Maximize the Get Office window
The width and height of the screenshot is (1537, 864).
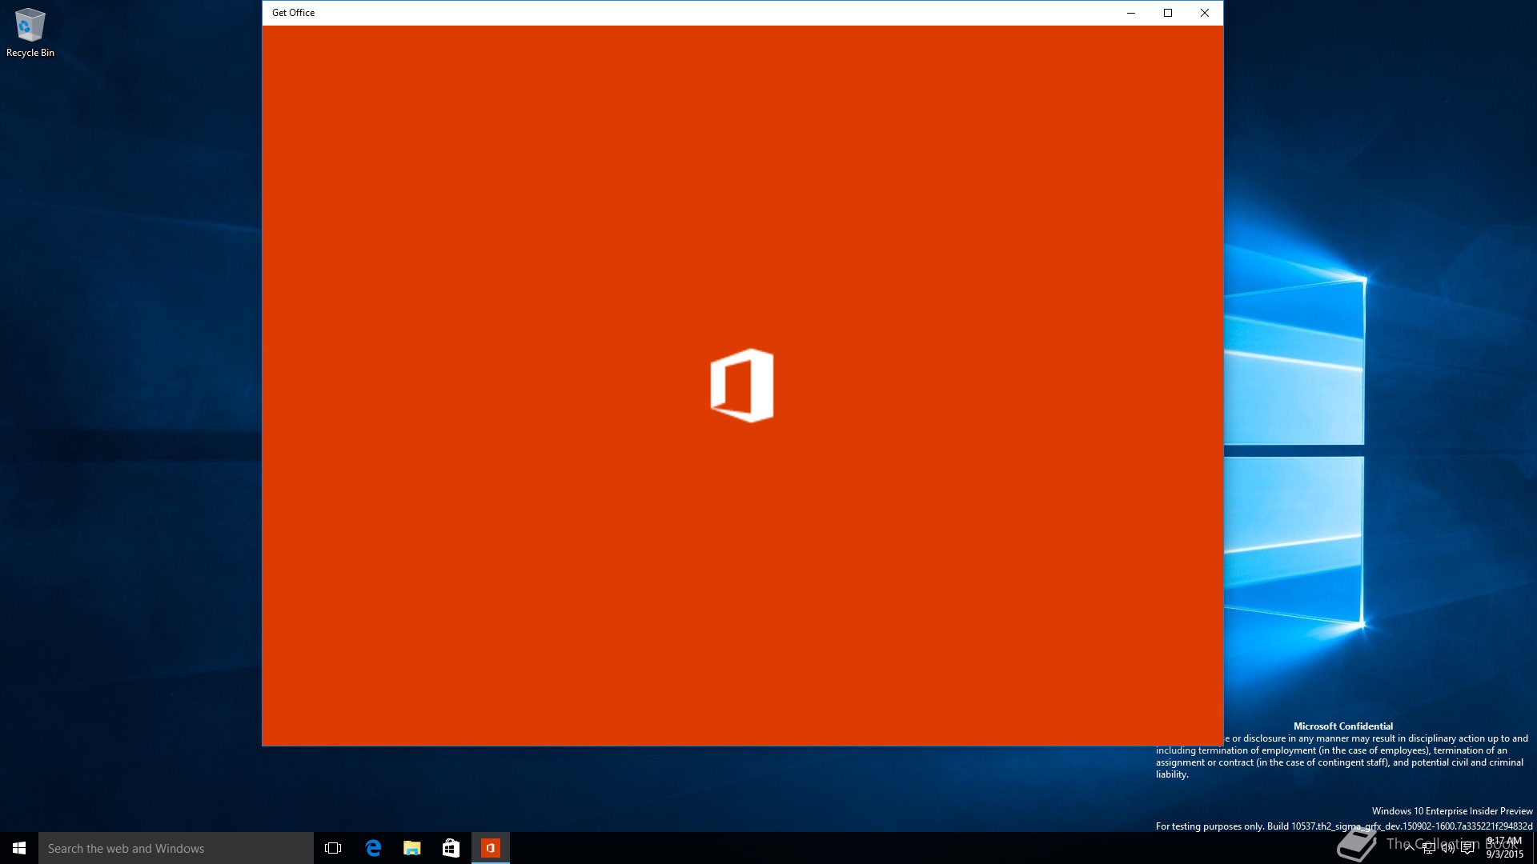(1168, 13)
